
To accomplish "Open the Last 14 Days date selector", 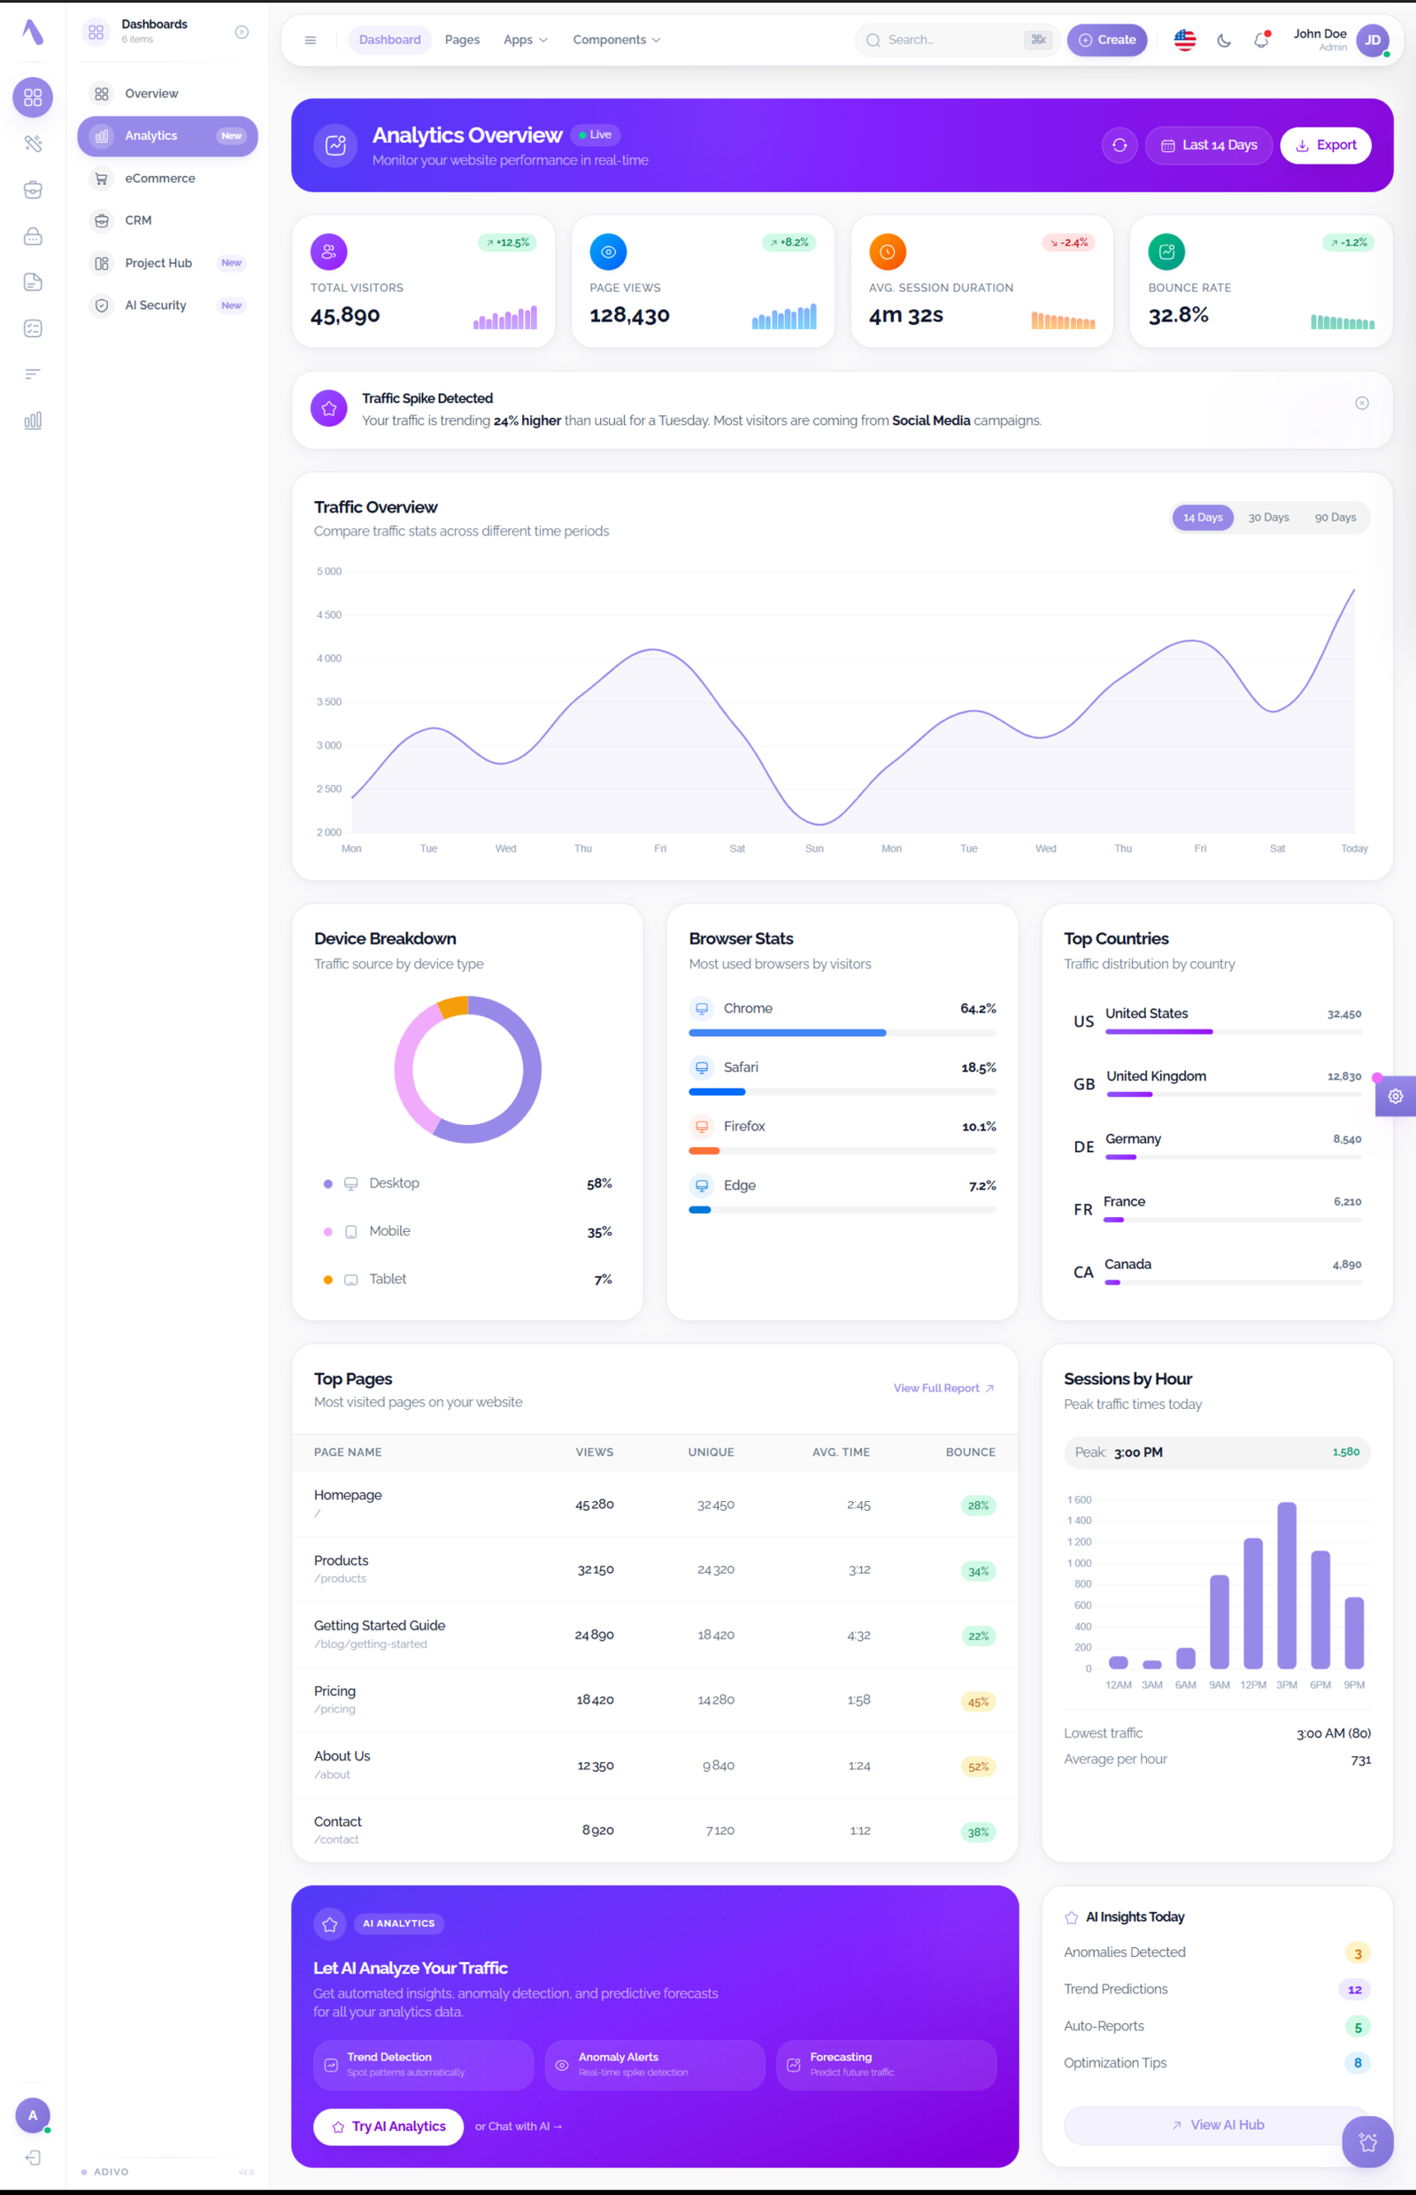I will point(1208,145).
